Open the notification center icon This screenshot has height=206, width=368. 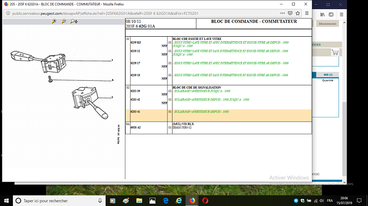point(359,200)
